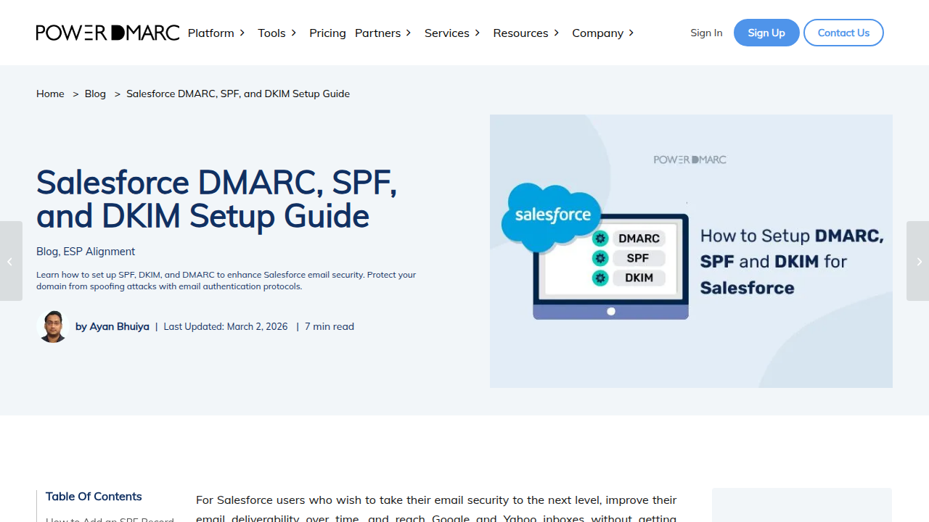
Task: Click the next post arrow on right edge
Action: [x=918, y=261]
